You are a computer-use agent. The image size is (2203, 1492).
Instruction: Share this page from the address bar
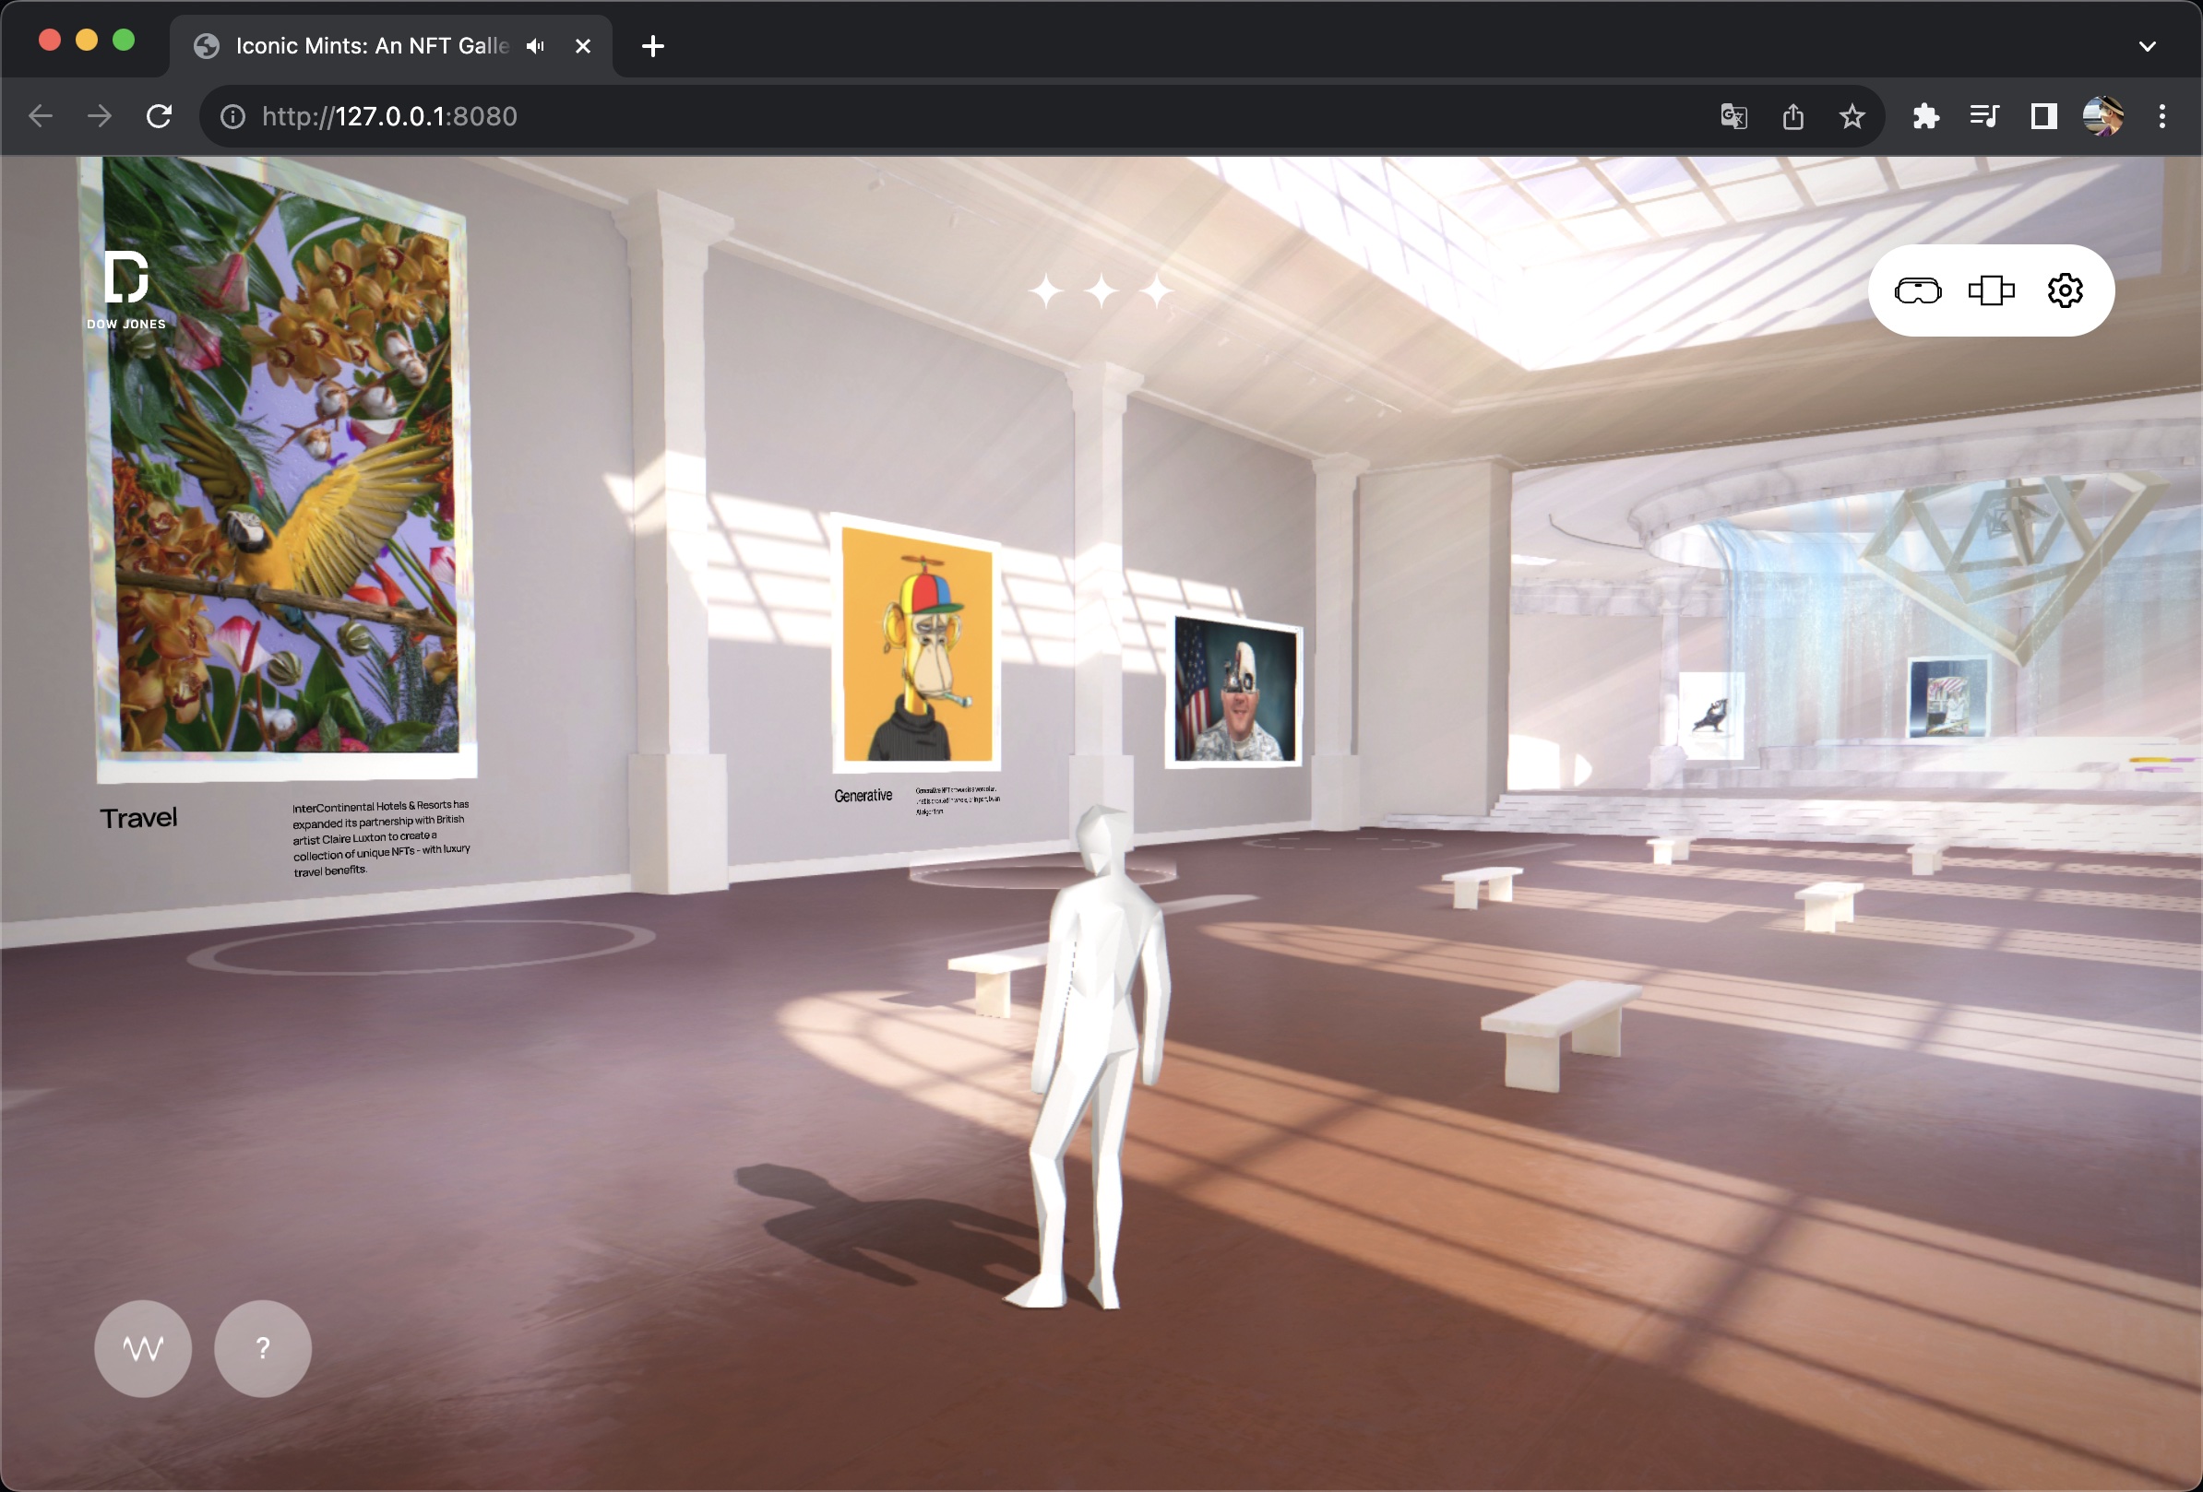pos(1792,116)
